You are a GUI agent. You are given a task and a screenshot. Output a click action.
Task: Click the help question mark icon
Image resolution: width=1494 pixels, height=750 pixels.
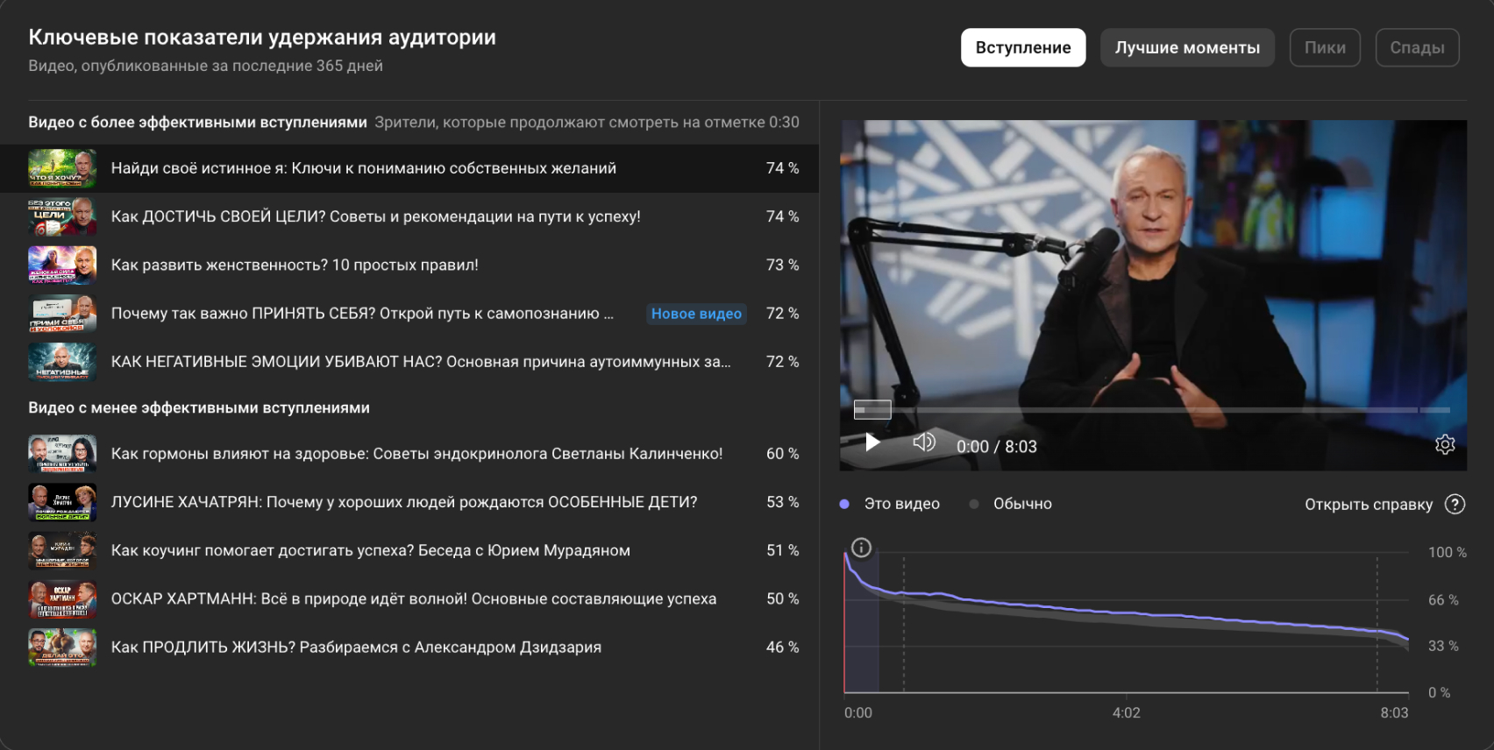(x=1455, y=504)
